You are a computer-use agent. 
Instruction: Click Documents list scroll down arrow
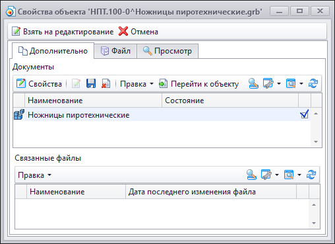coord(316,142)
